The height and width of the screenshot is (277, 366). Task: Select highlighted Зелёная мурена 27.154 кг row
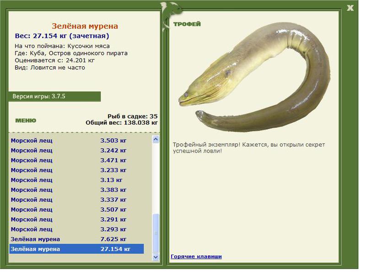pos(76,249)
